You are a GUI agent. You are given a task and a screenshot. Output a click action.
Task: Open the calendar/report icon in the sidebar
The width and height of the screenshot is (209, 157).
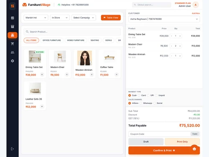(x=13, y=18)
